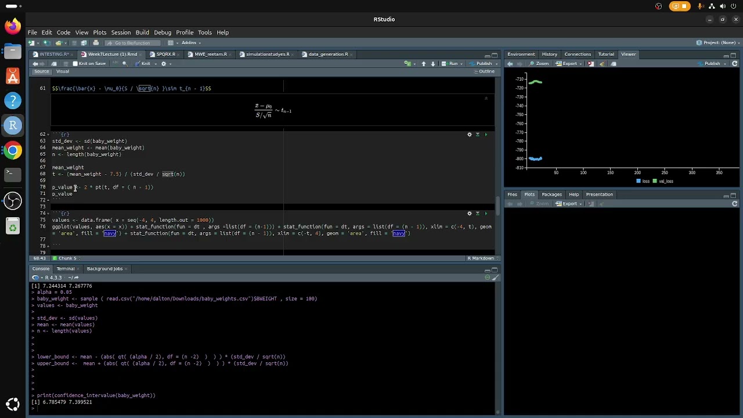Open the R Markdown file type dropdown

click(483, 258)
